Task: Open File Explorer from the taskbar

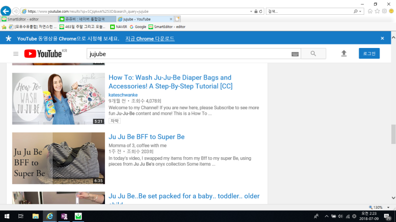Action: tap(35, 216)
